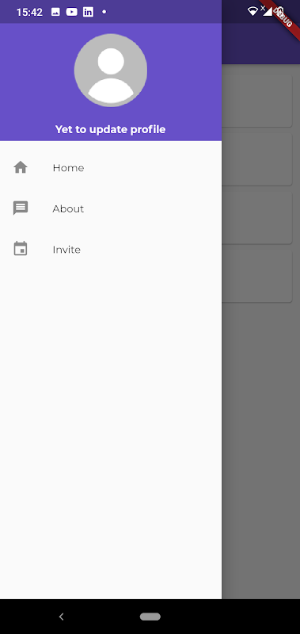Tap the YouTube notification icon in status bar
Image resolution: width=300 pixels, height=634 pixels.
coord(71,12)
